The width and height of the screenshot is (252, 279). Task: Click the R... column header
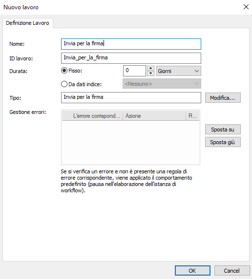(x=192, y=116)
